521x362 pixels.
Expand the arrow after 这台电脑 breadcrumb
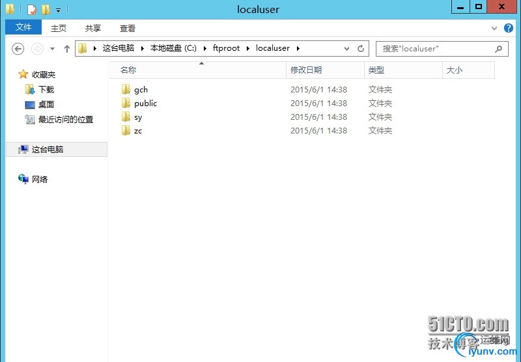coord(142,48)
